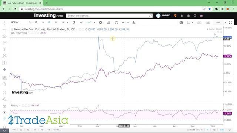Toggle lock all drawing tools

pos(4,106)
